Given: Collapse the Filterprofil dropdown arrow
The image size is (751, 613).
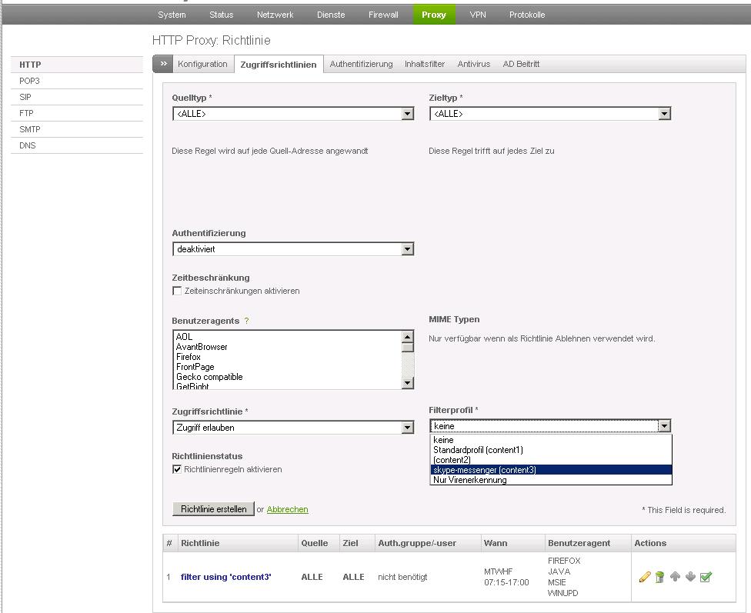Looking at the screenshot, I should 664,426.
